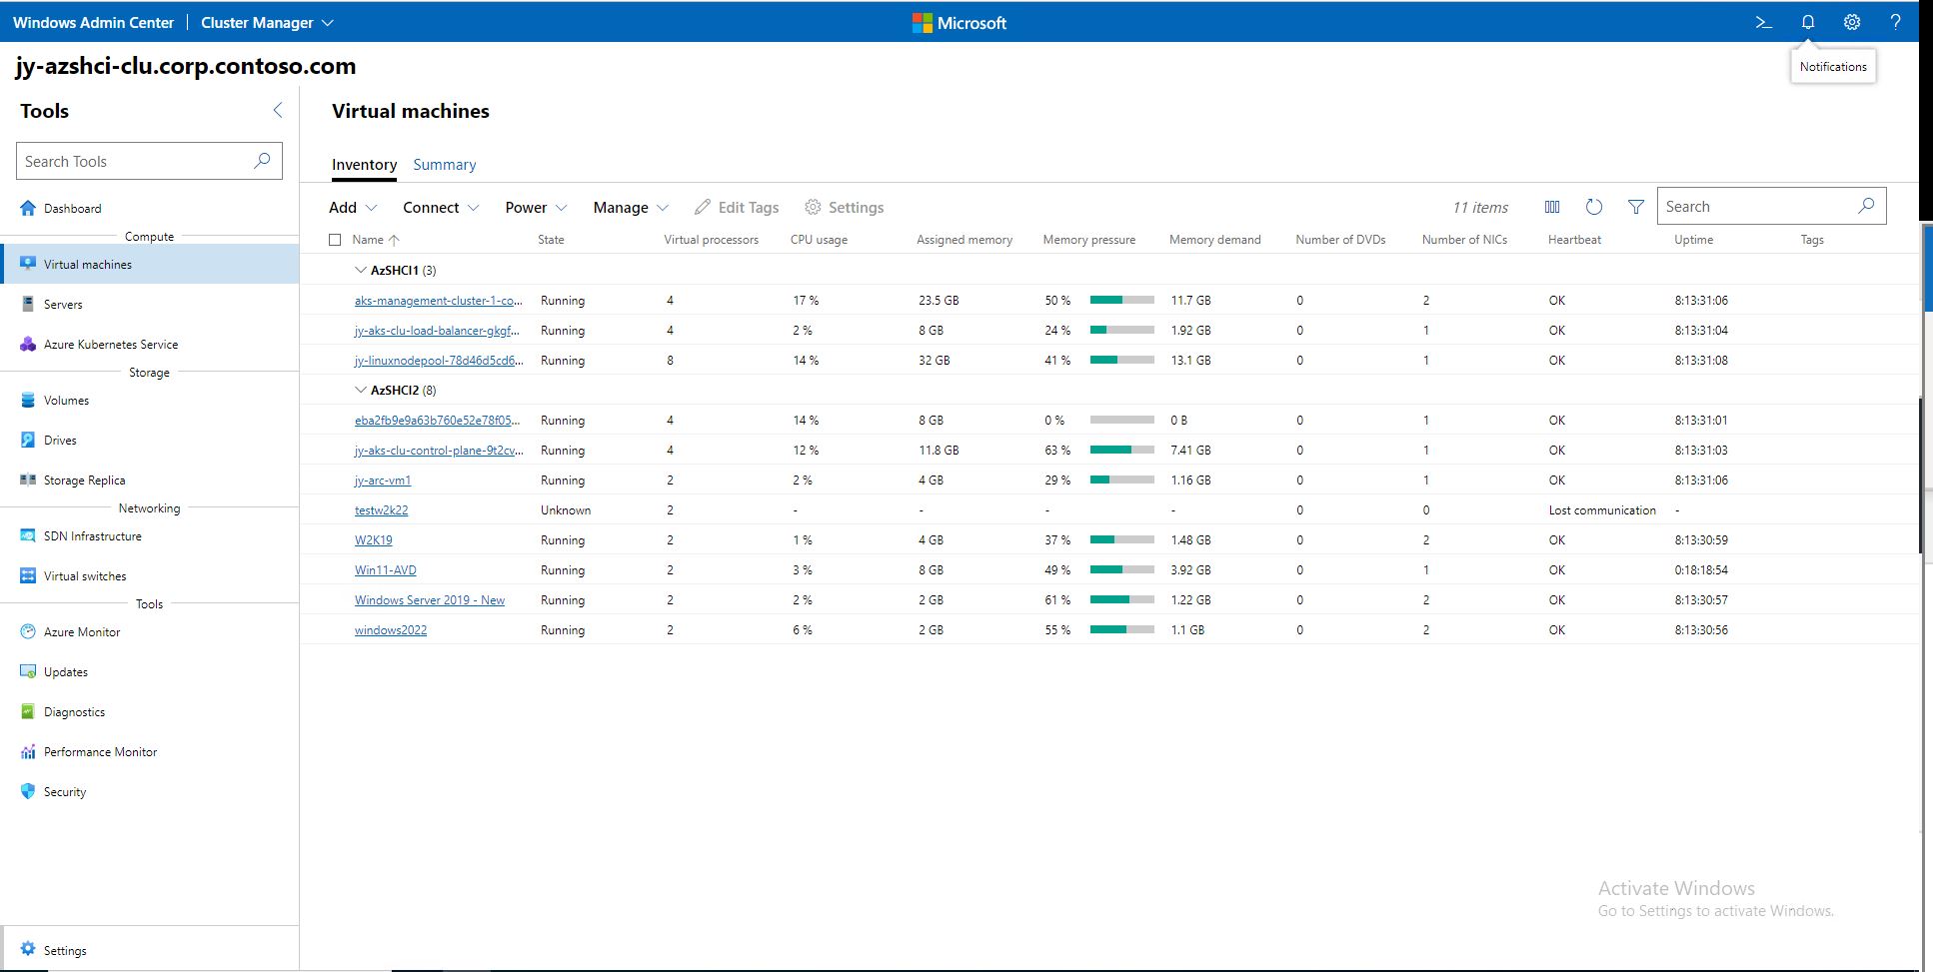Open the Win11-AVD virtual machine link

[386, 569]
